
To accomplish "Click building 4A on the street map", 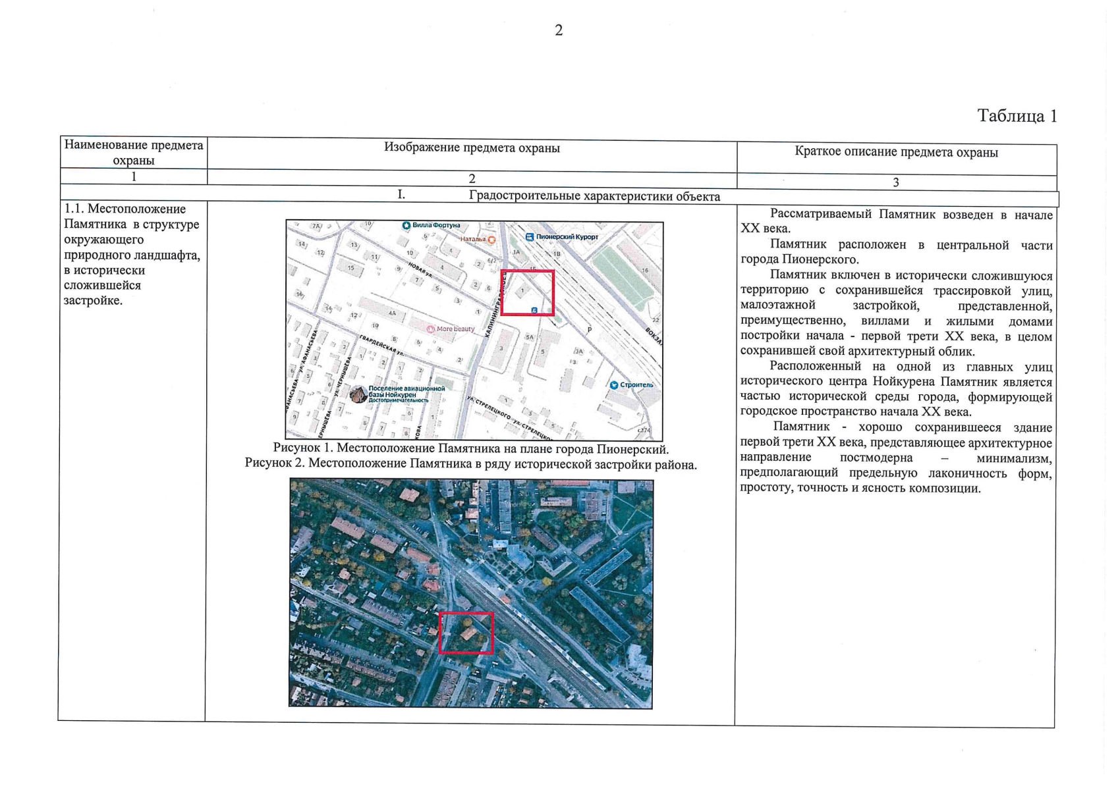I will [x=393, y=312].
